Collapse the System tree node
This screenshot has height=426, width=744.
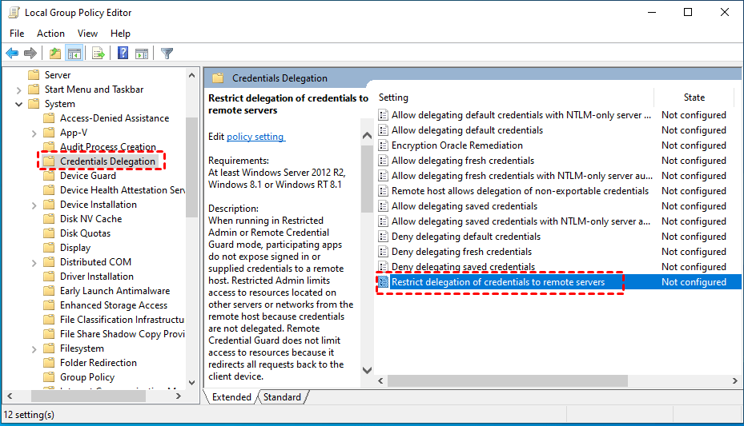pyautogui.click(x=18, y=104)
